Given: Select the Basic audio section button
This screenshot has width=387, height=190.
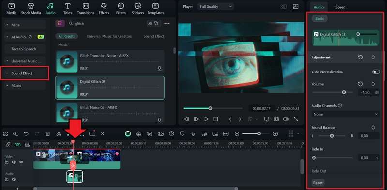Looking at the screenshot, I should (x=319, y=19).
